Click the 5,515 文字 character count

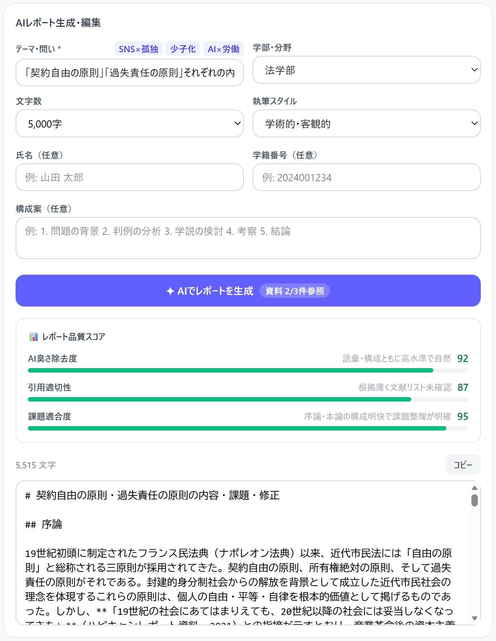click(x=36, y=465)
